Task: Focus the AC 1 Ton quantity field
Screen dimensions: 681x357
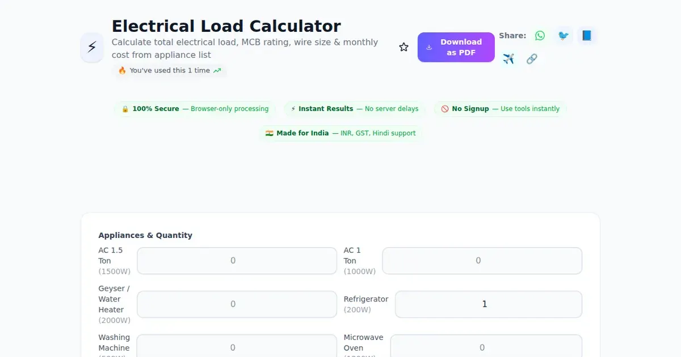Action: [x=482, y=261]
